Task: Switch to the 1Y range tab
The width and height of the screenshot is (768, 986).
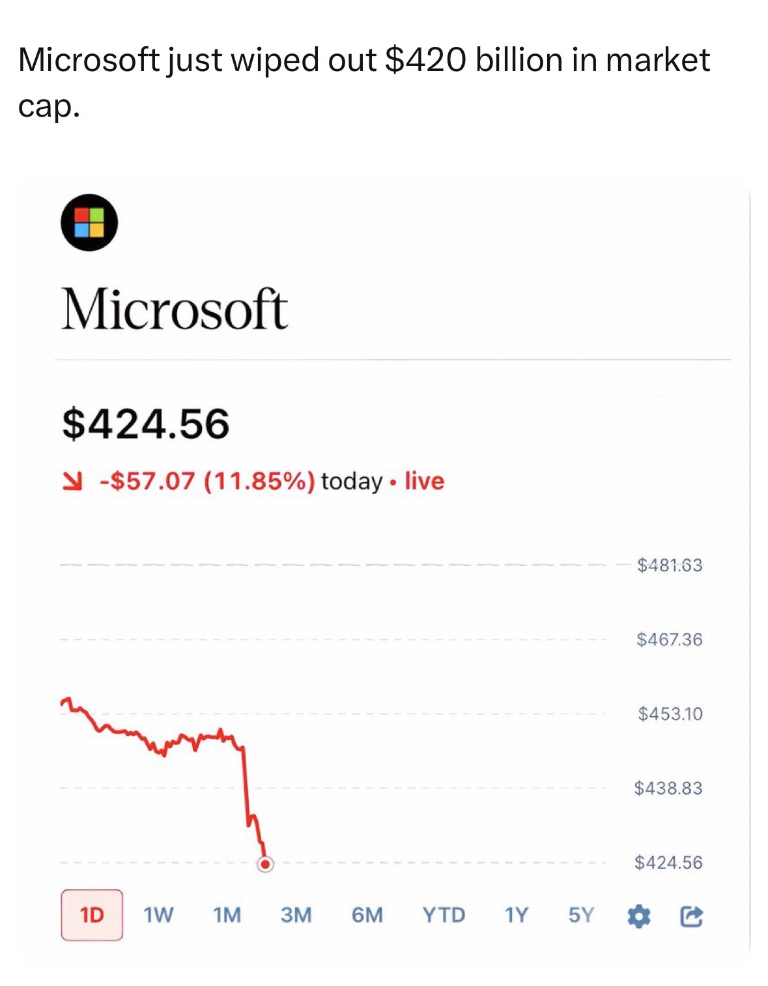Action: point(516,915)
